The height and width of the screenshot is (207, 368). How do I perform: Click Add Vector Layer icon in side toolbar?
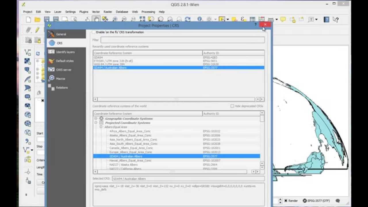click(x=28, y=52)
